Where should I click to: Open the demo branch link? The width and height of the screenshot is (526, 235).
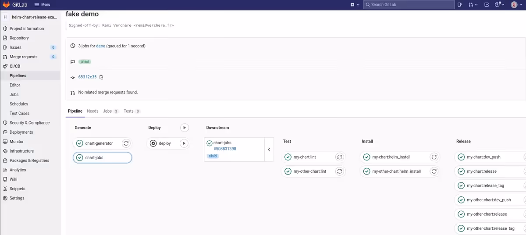click(x=100, y=46)
